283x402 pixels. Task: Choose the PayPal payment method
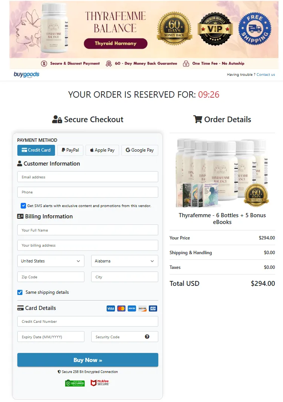point(70,150)
